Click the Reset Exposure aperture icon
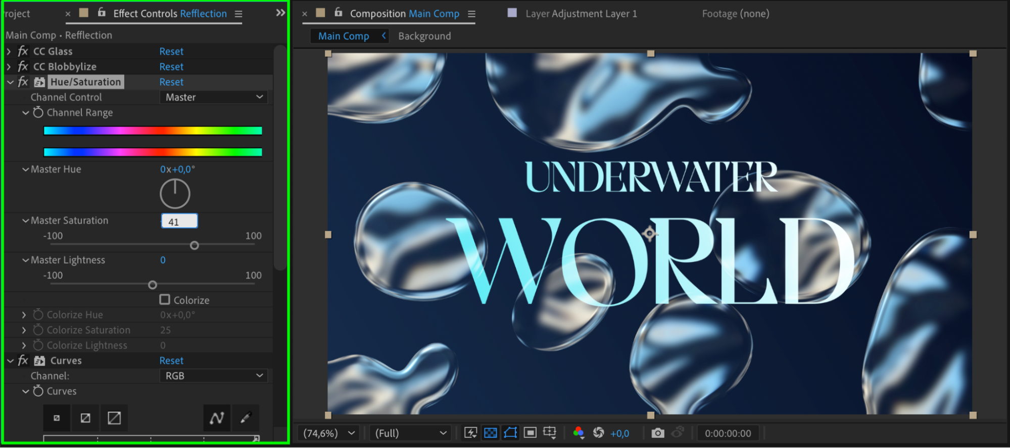The height and width of the screenshot is (448, 1010). pyautogui.click(x=598, y=433)
